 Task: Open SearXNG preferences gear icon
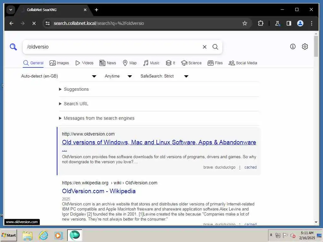click(x=305, y=47)
